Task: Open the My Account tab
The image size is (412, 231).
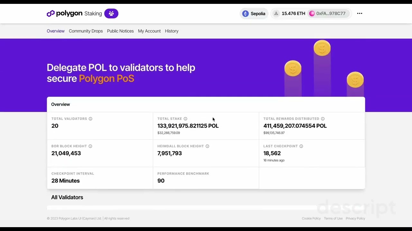Action: pyautogui.click(x=149, y=31)
